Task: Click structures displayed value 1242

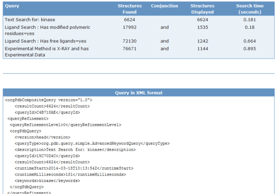Action: pyautogui.click(x=203, y=41)
